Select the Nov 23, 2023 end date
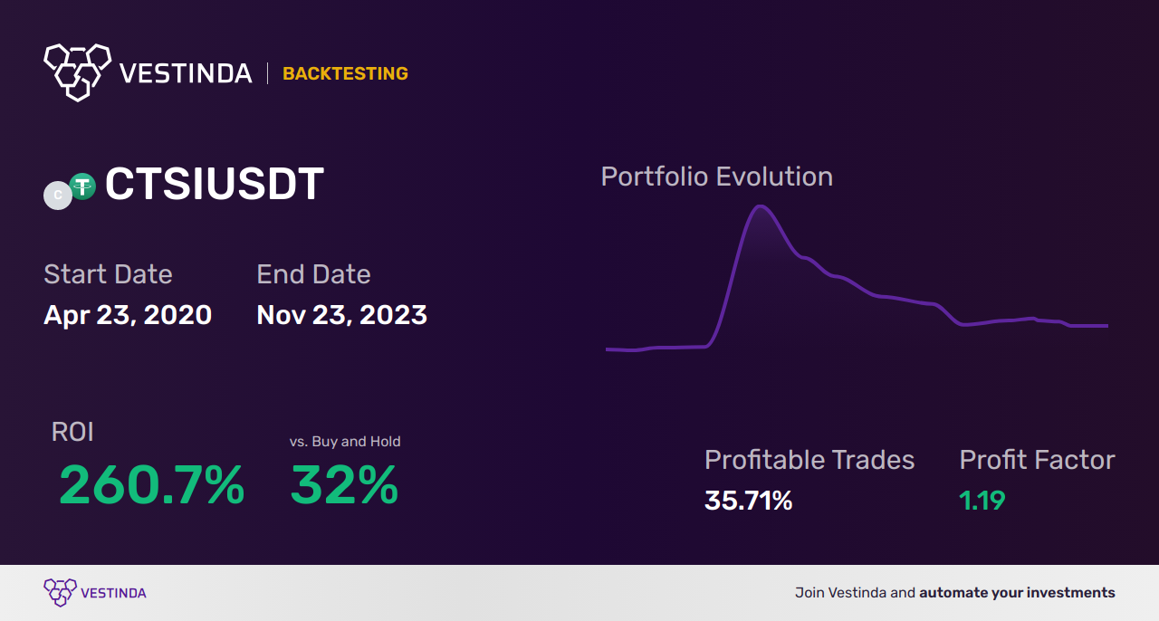The image size is (1159, 621). (x=341, y=315)
